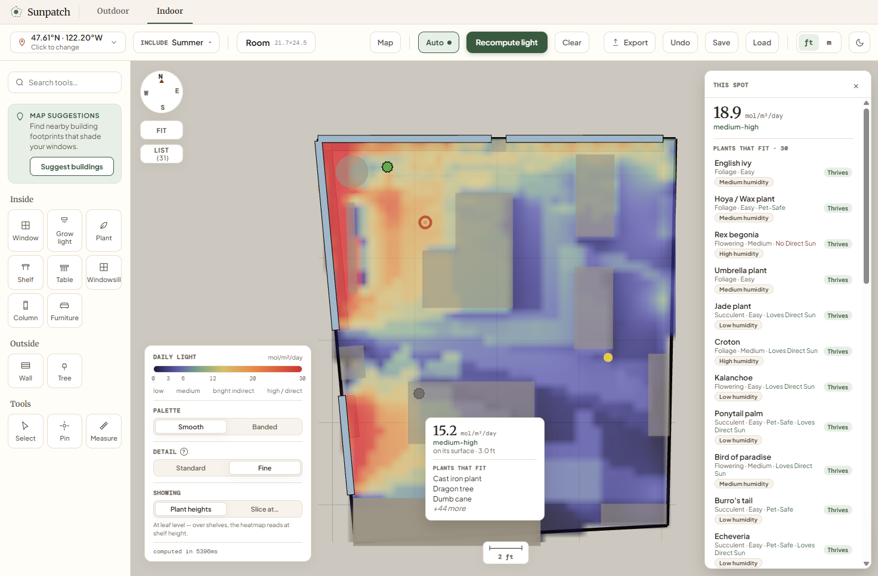Screen dimensions: 878x576
Task: Select Bird of paradise entry
Action: (783, 471)
